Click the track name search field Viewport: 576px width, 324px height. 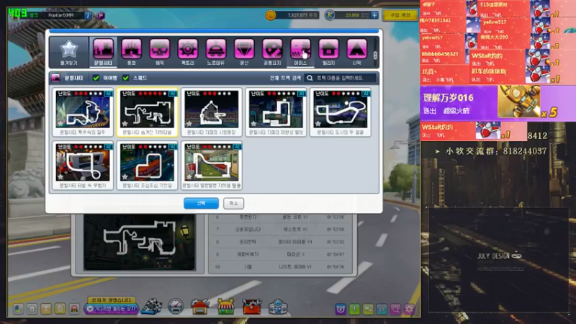click(x=340, y=78)
